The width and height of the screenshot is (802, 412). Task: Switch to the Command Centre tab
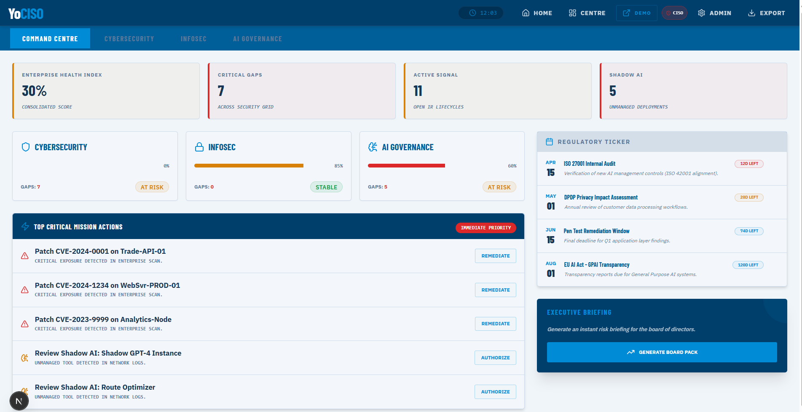[x=50, y=38]
